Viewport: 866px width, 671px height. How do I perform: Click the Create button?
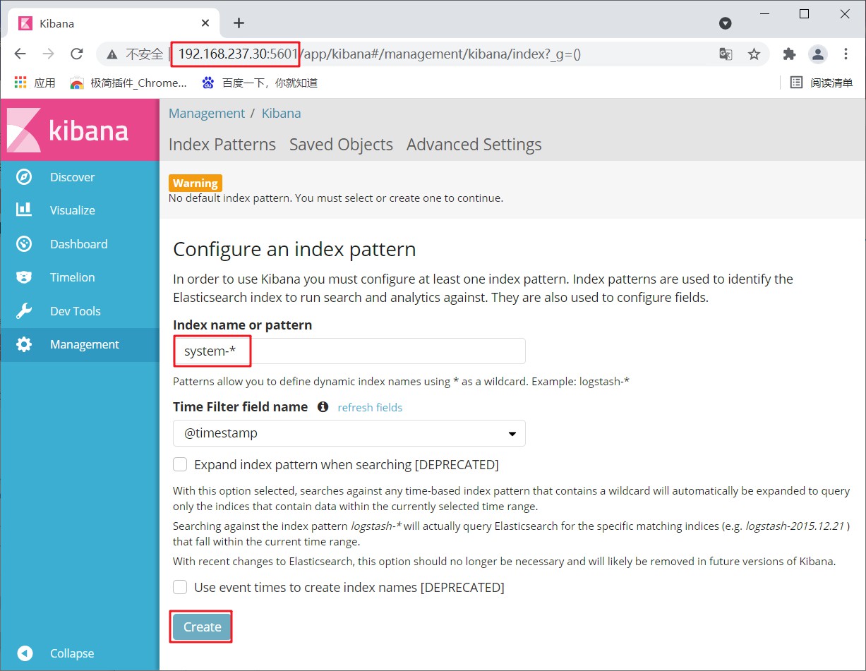pos(202,627)
